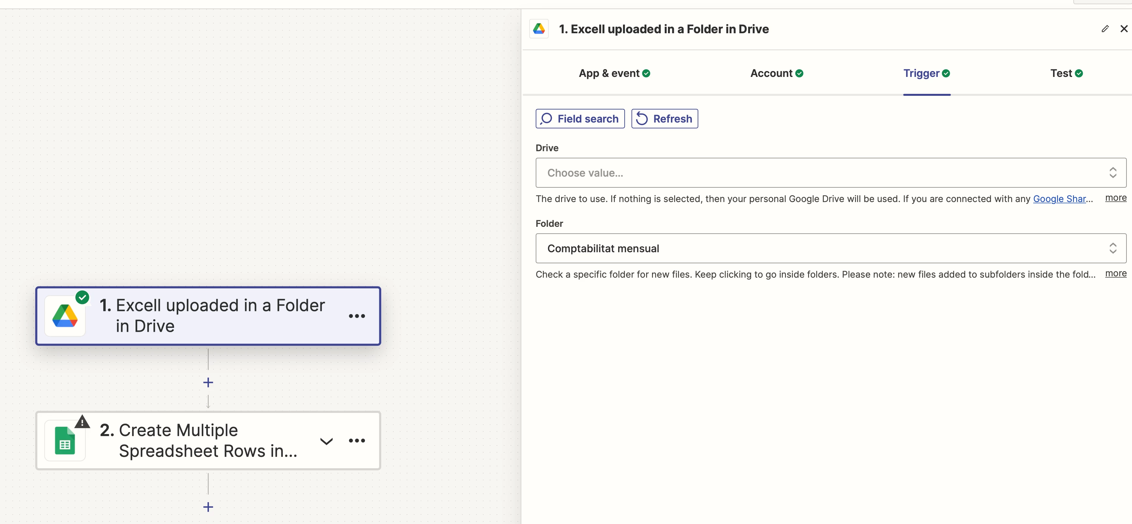Open three-dot menu on Drive trigger step
The width and height of the screenshot is (1132, 524).
356,316
